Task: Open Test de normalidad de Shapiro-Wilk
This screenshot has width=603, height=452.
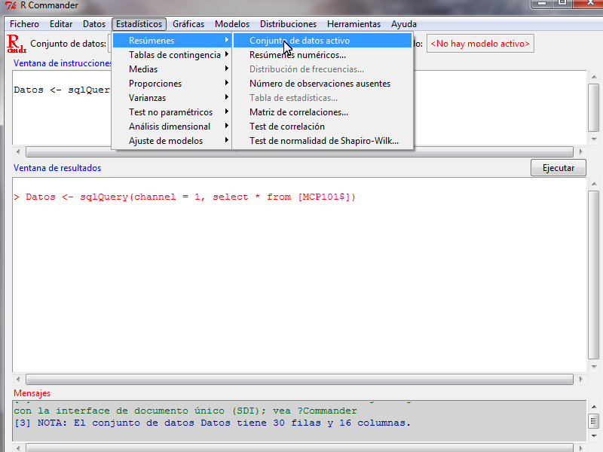Action: [323, 141]
